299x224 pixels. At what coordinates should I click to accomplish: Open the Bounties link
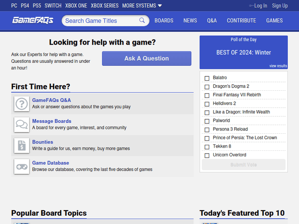click(x=43, y=142)
